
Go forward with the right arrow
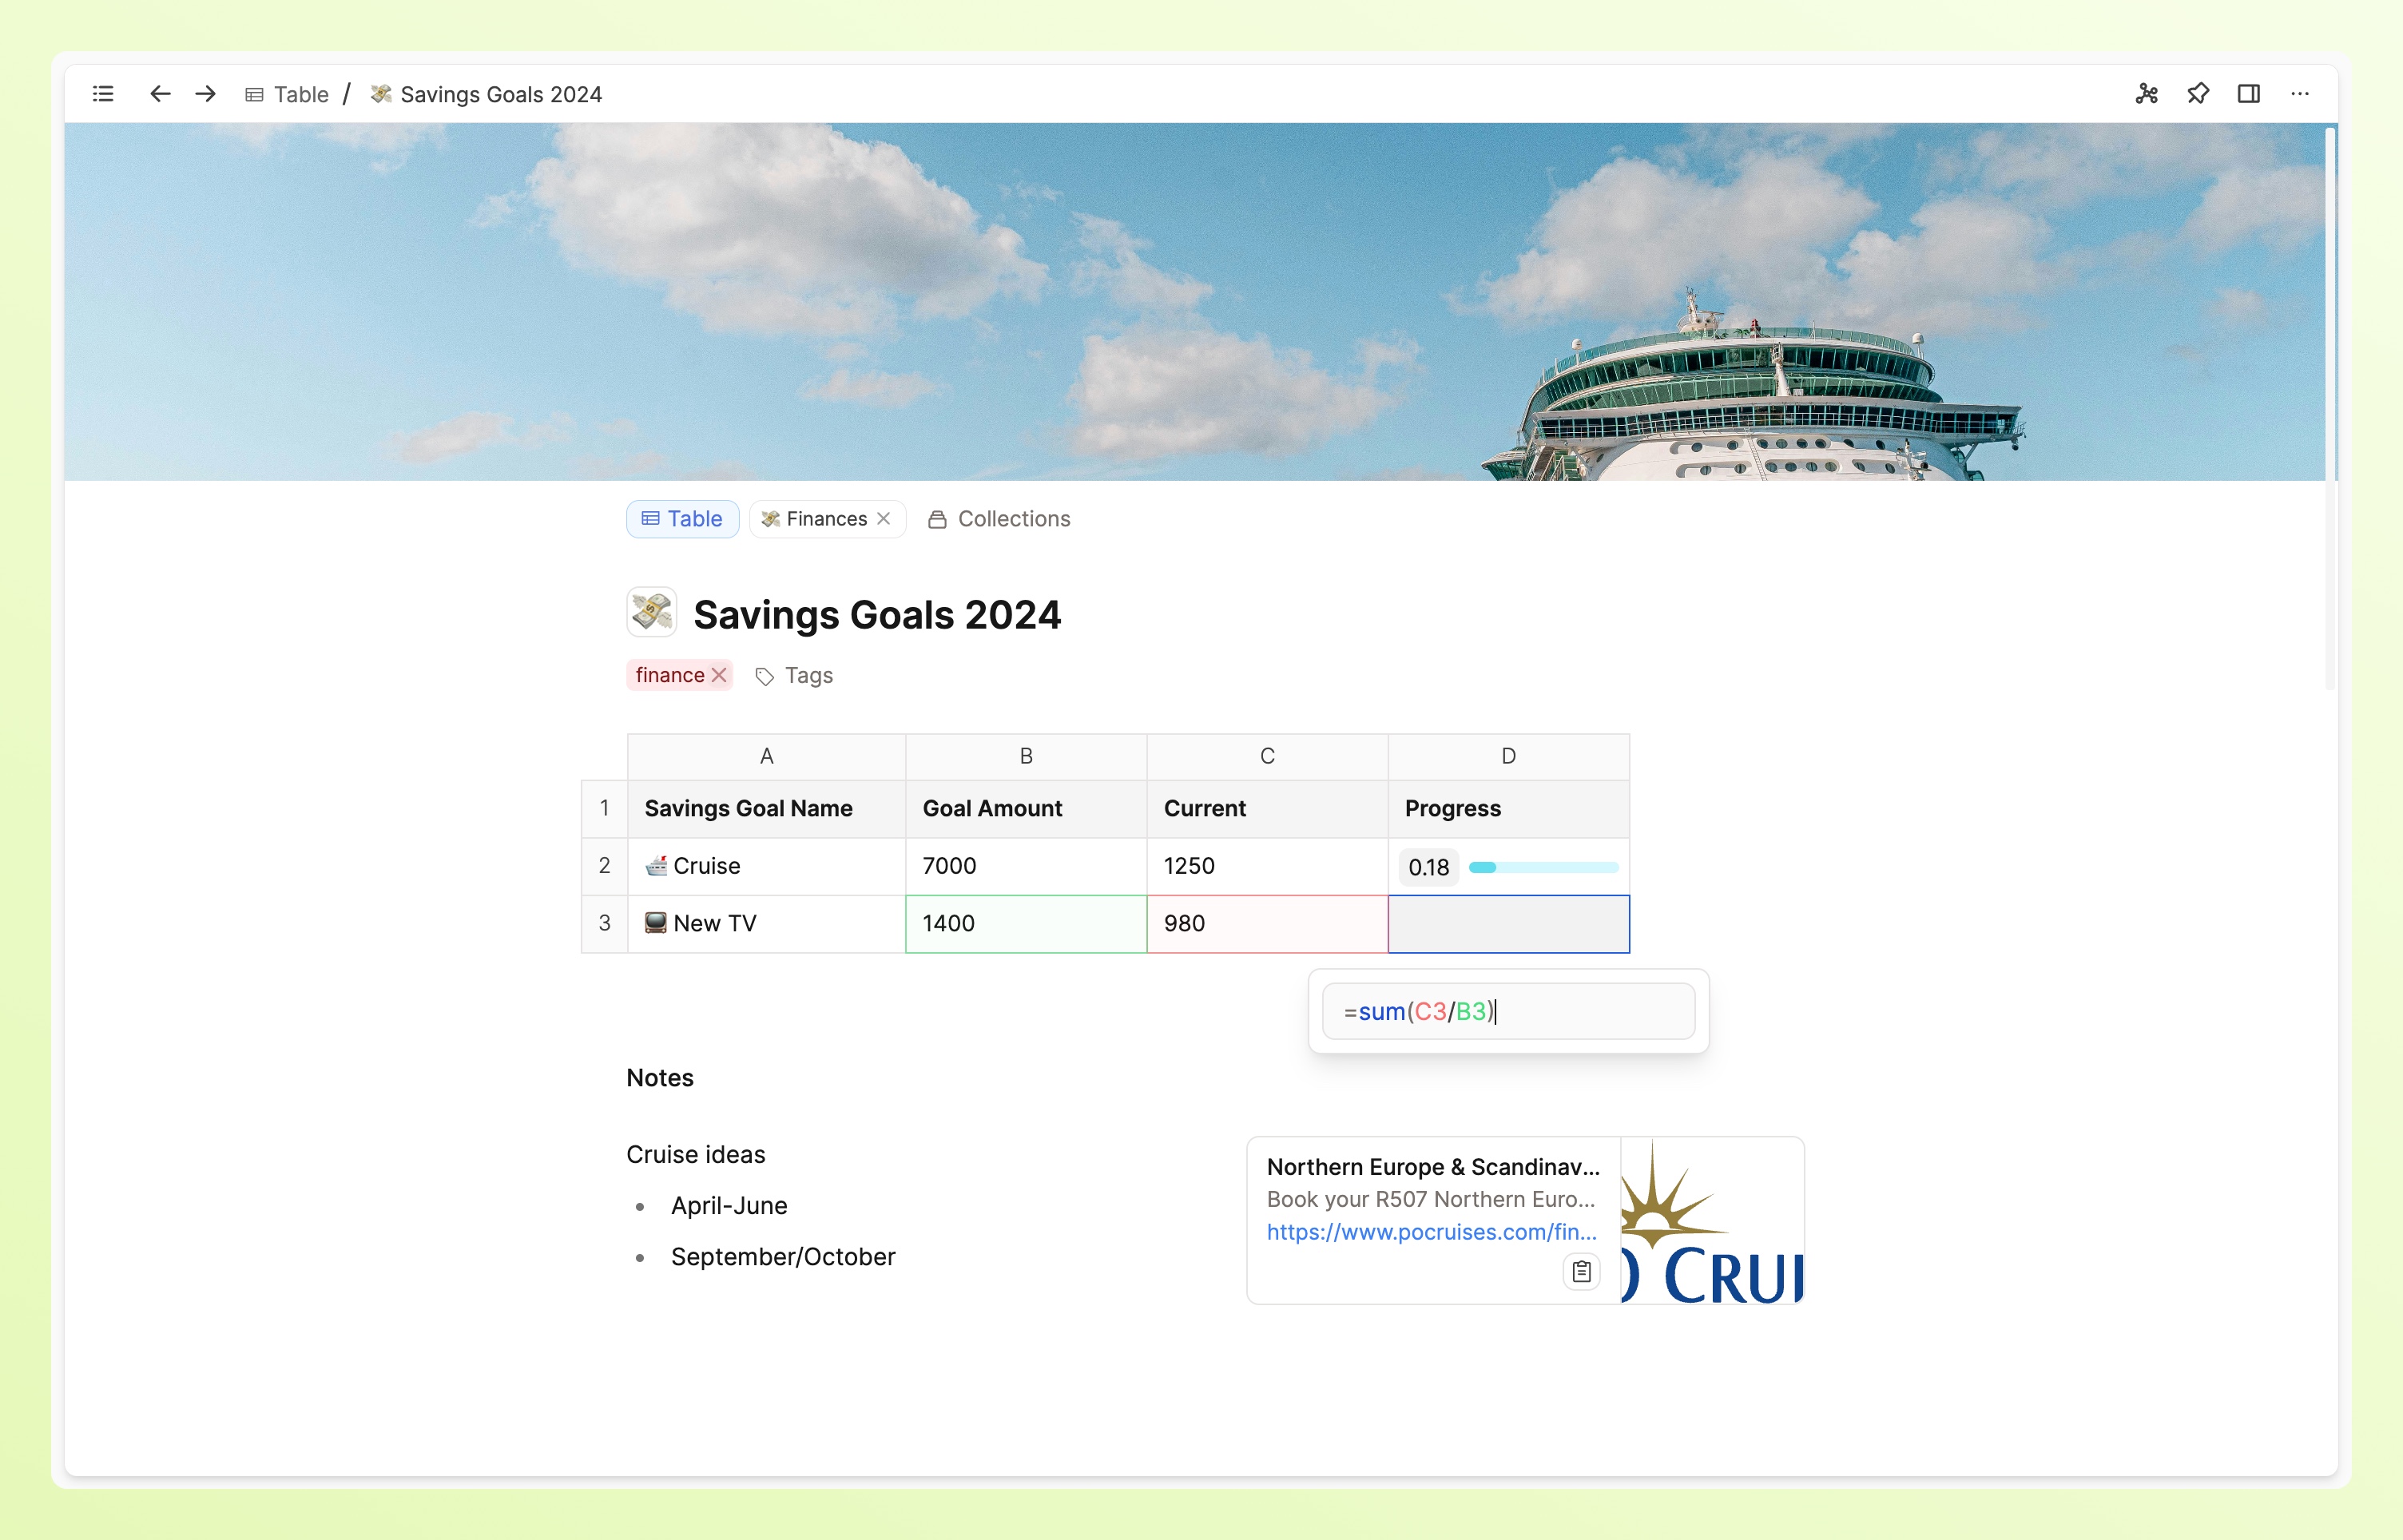pyautogui.click(x=206, y=94)
